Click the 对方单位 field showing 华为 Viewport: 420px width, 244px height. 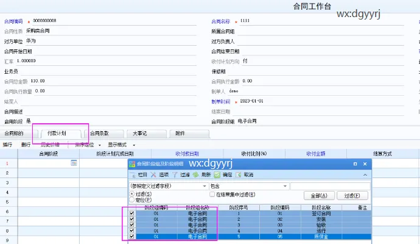[x=111, y=41]
